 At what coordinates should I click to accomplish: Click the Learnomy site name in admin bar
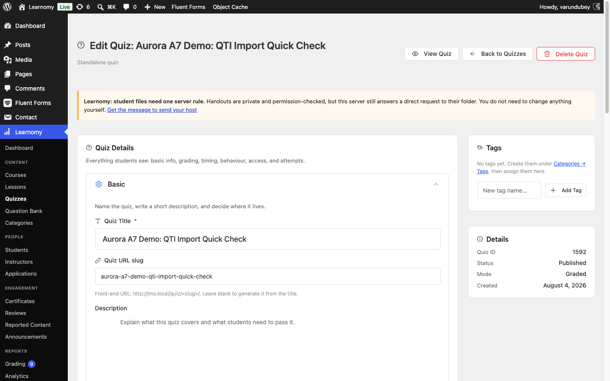(x=41, y=7)
